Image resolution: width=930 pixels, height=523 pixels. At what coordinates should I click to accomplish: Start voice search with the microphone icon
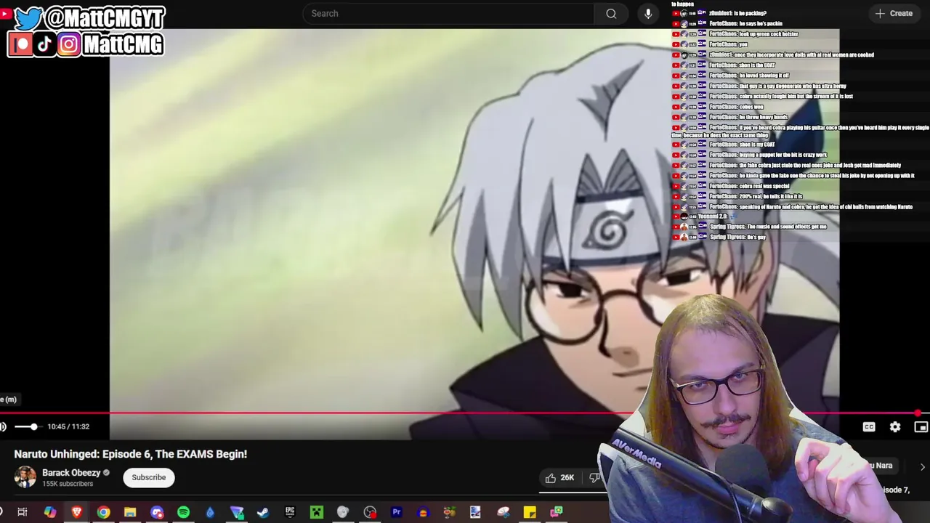click(648, 13)
